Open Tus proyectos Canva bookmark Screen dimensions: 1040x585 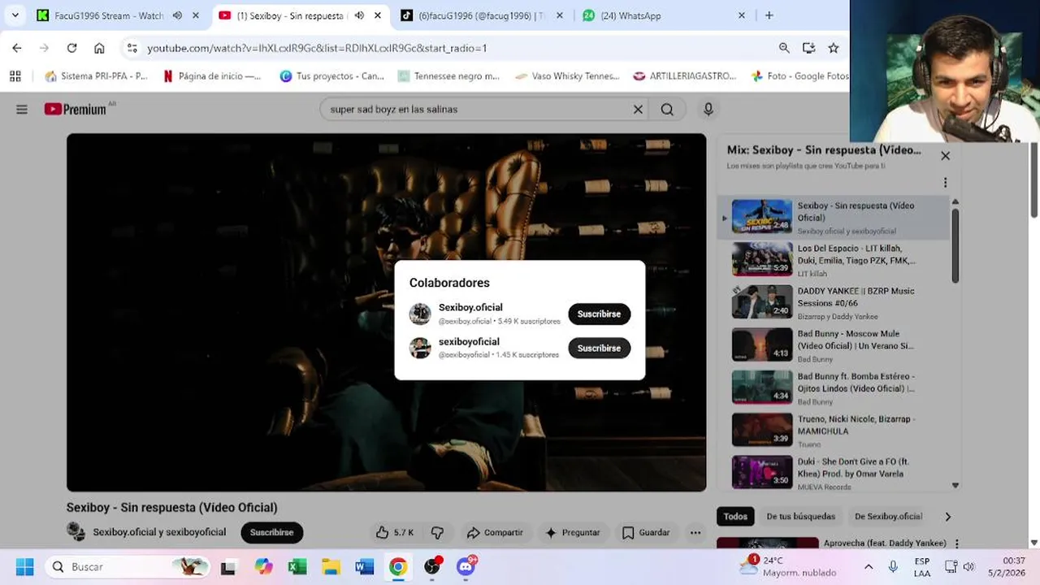point(331,76)
